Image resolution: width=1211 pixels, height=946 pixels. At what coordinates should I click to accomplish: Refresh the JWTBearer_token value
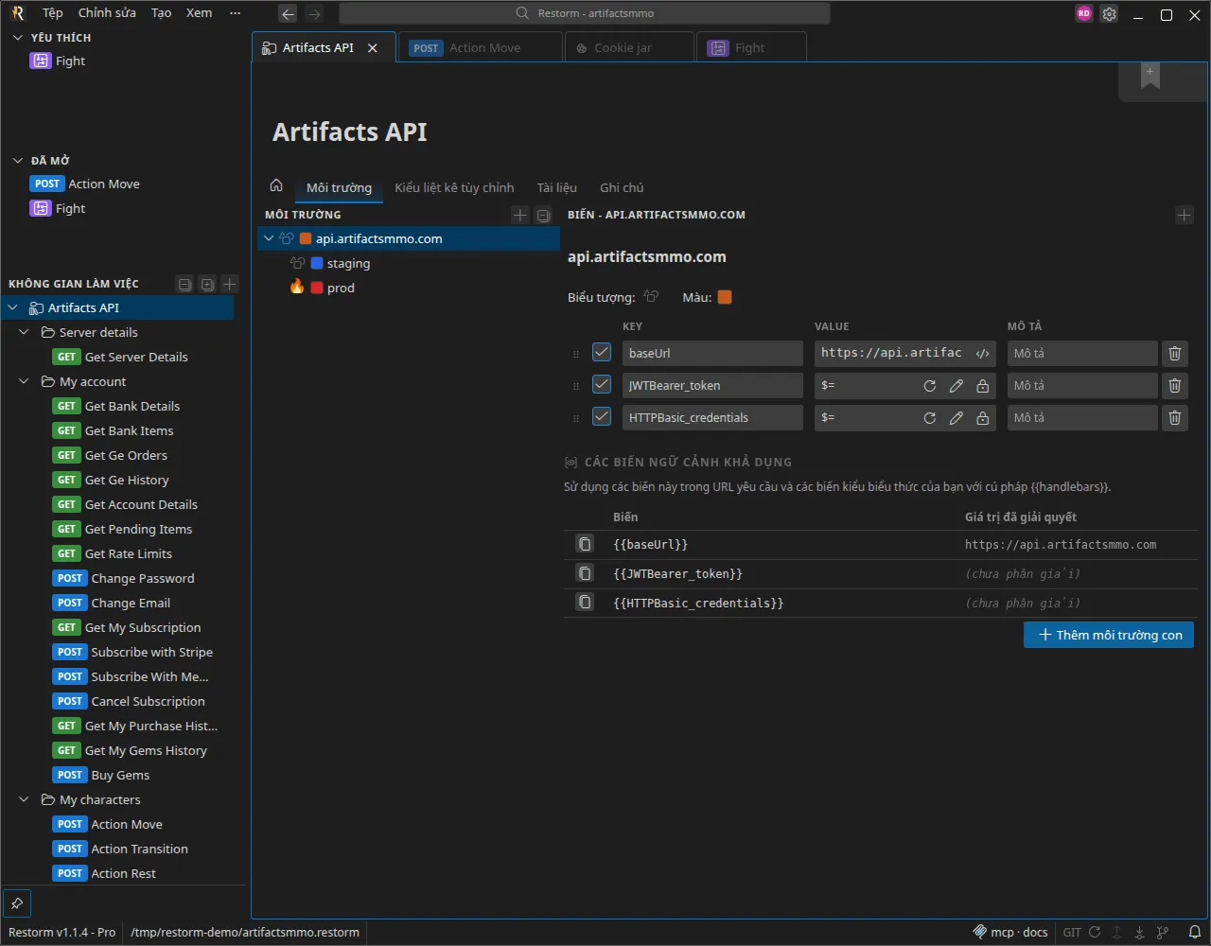click(930, 386)
